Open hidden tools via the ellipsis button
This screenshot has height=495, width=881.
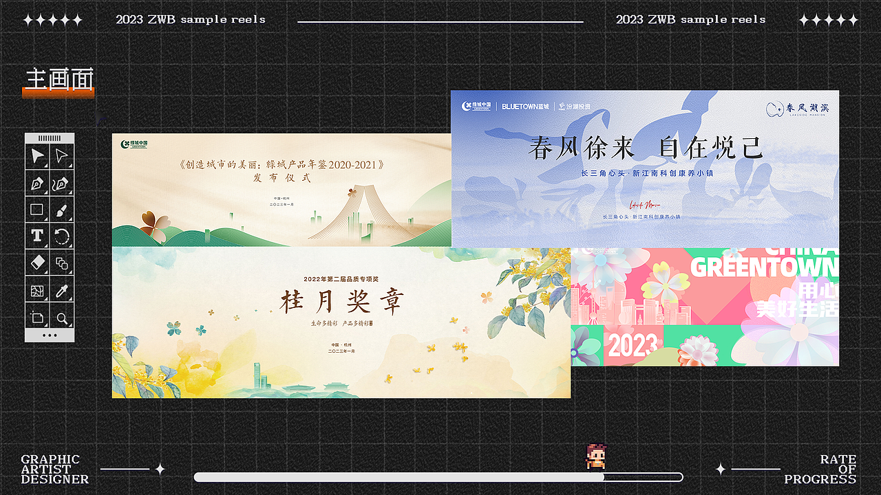point(48,336)
